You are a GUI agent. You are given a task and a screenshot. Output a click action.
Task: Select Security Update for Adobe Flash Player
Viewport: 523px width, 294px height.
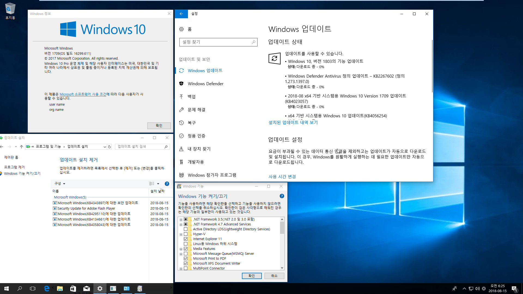click(111, 209)
